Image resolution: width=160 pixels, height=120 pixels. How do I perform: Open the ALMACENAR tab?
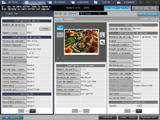coord(80,2)
